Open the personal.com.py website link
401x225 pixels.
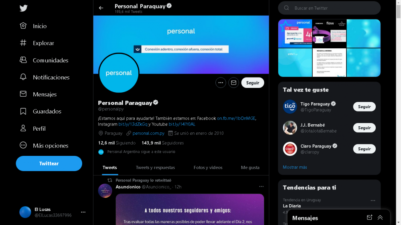click(148, 133)
